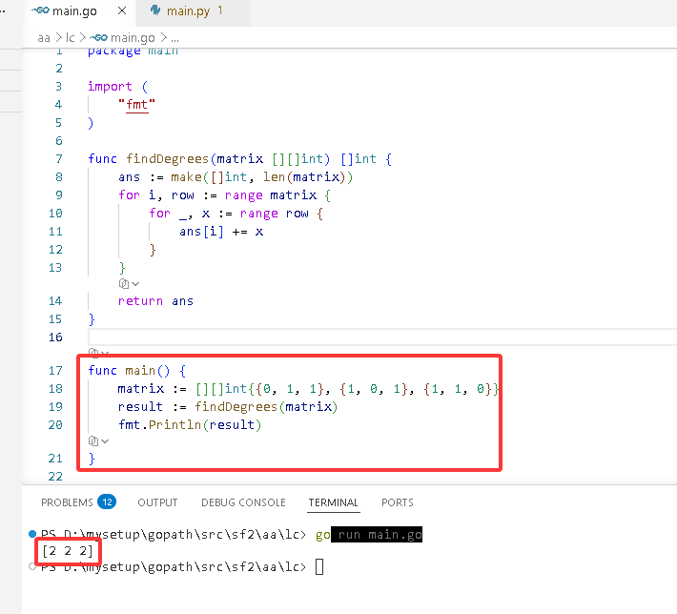
Task: Click the findDegrees function name on line 7
Action: 168,159
